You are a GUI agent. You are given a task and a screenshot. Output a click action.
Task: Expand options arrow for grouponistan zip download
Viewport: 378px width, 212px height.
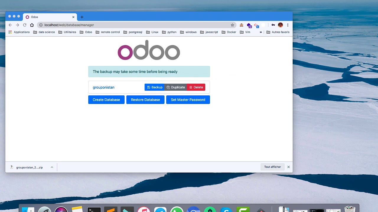tap(52, 167)
